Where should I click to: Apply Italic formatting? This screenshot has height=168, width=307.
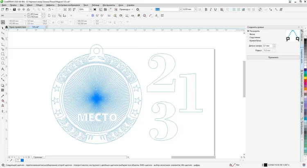click(211, 9)
